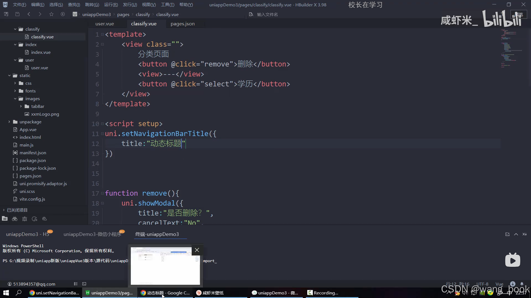Image resolution: width=531 pixels, height=298 pixels.
Task: Click the git/source control icon in sidebar
Action: coord(35,219)
